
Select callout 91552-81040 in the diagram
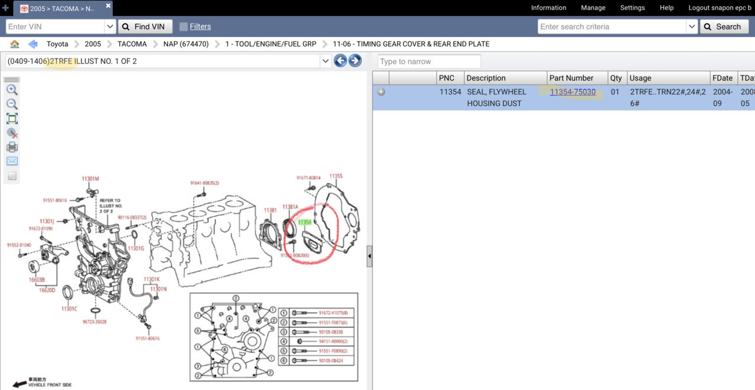[19, 245]
